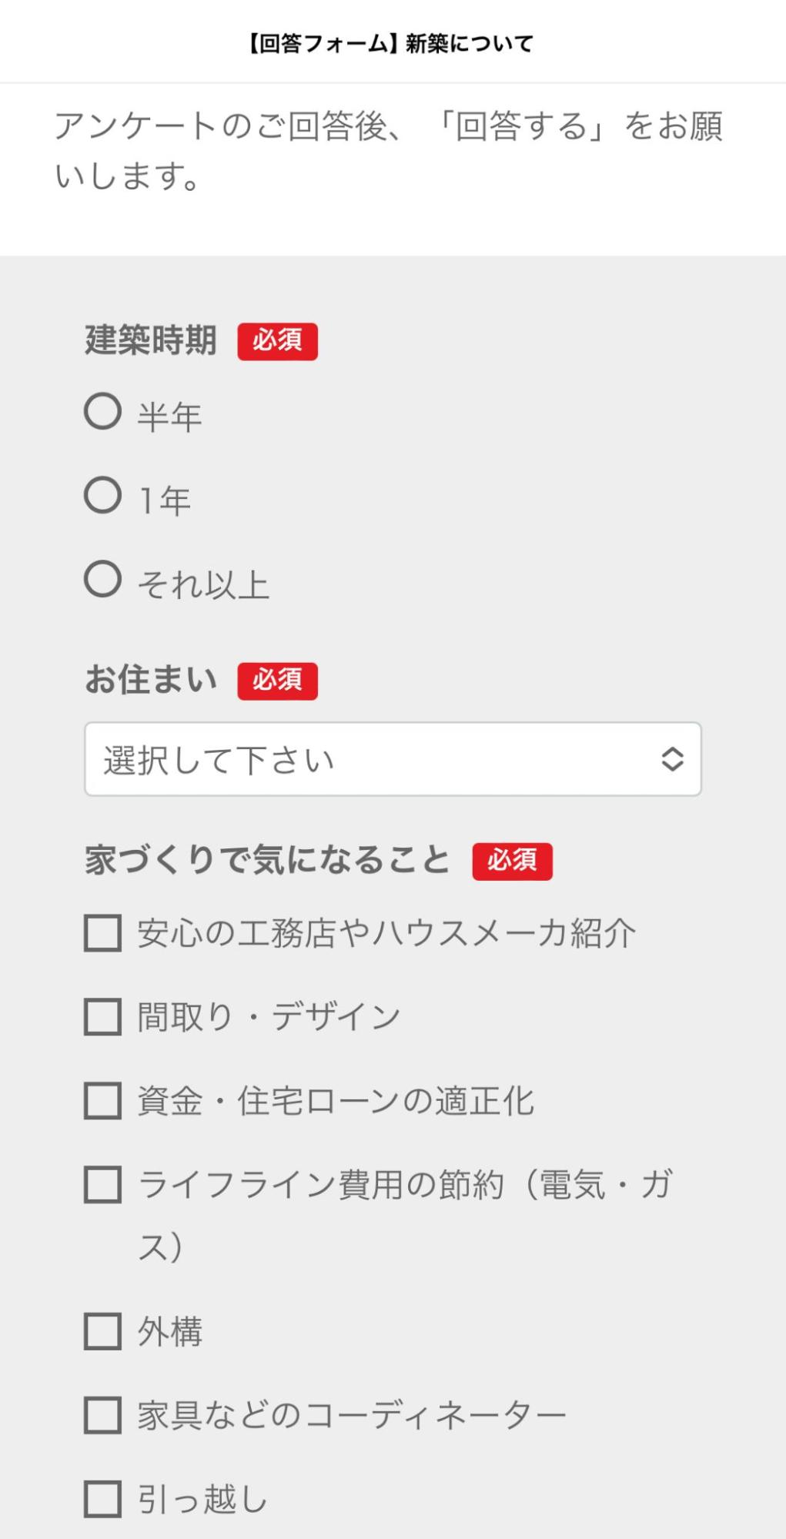This screenshot has height=1539, width=786.
Task: Tap the 【回答フォーム】新築について page title
Action: 390,44
